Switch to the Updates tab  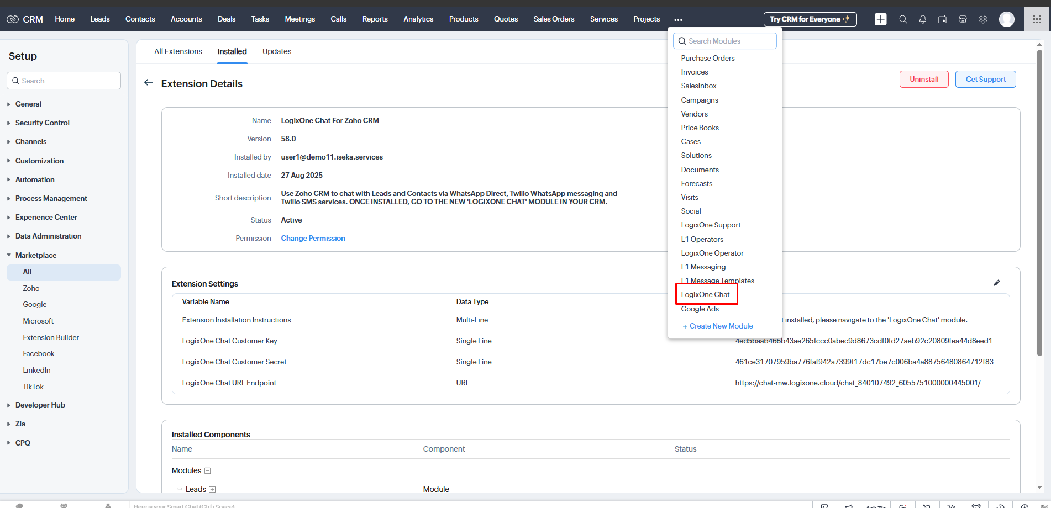pyautogui.click(x=277, y=51)
